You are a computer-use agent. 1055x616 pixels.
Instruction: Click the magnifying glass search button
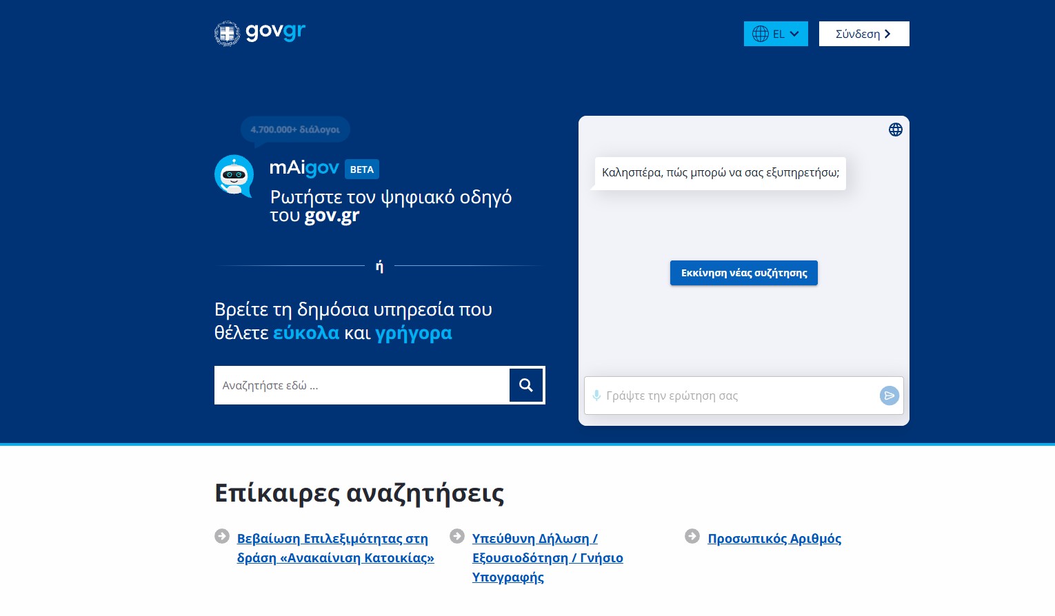click(x=526, y=385)
